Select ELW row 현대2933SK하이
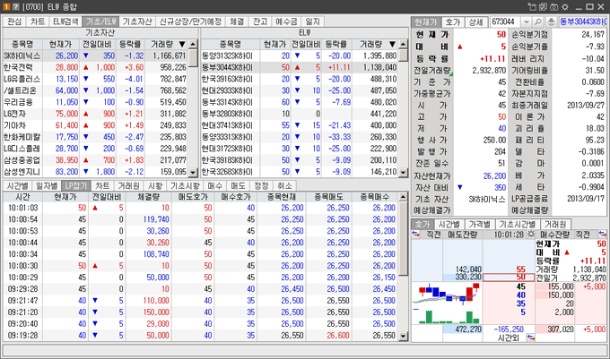The height and width of the screenshot is (359, 610). [x=300, y=90]
